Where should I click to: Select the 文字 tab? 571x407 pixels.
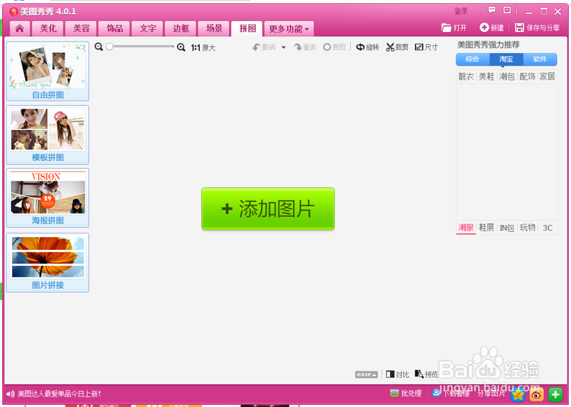(x=147, y=29)
